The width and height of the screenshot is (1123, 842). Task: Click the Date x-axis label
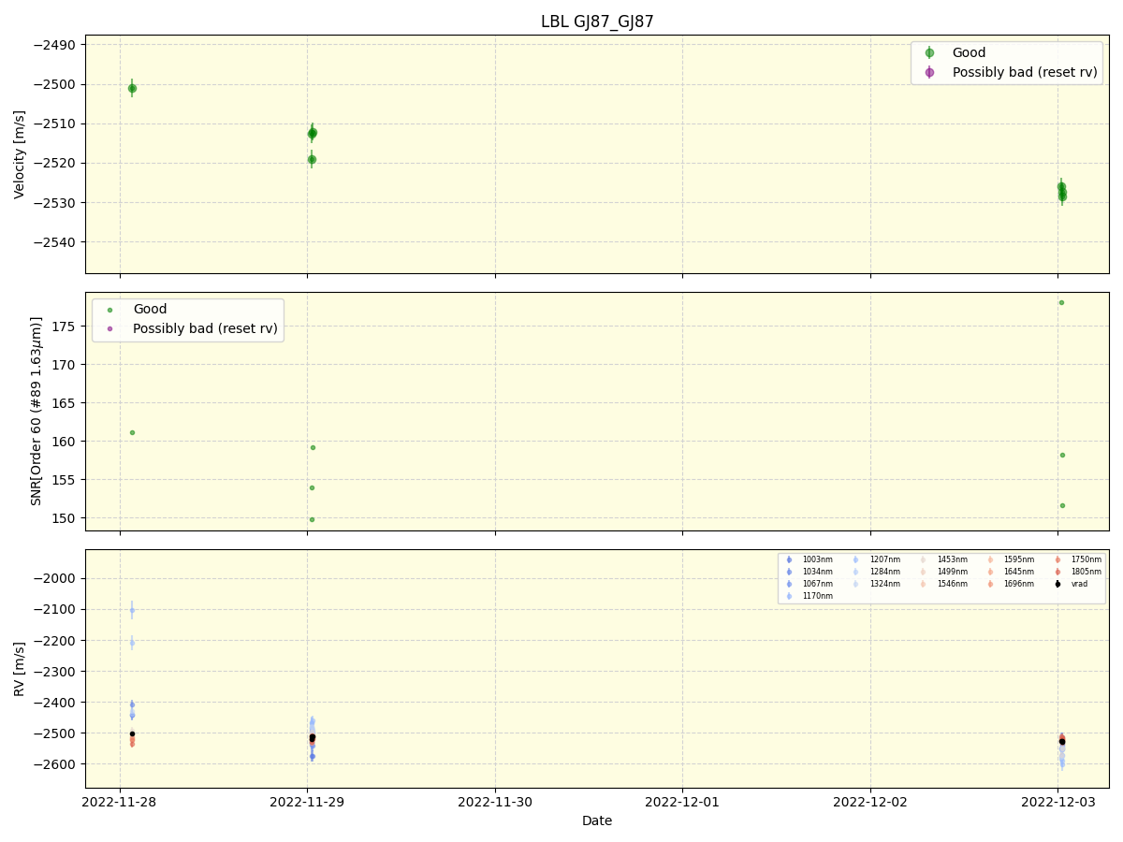tap(597, 820)
